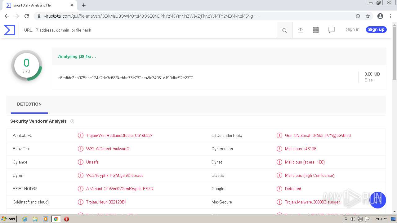
Task: Click the alert icon in the Gridinsoft row
Action: (x=81, y=202)
